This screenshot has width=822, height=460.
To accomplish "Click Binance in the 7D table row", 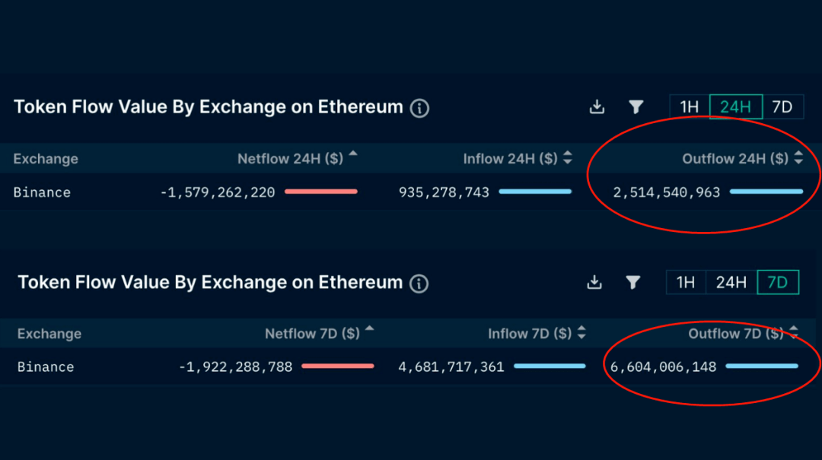I will coord(46,367).
